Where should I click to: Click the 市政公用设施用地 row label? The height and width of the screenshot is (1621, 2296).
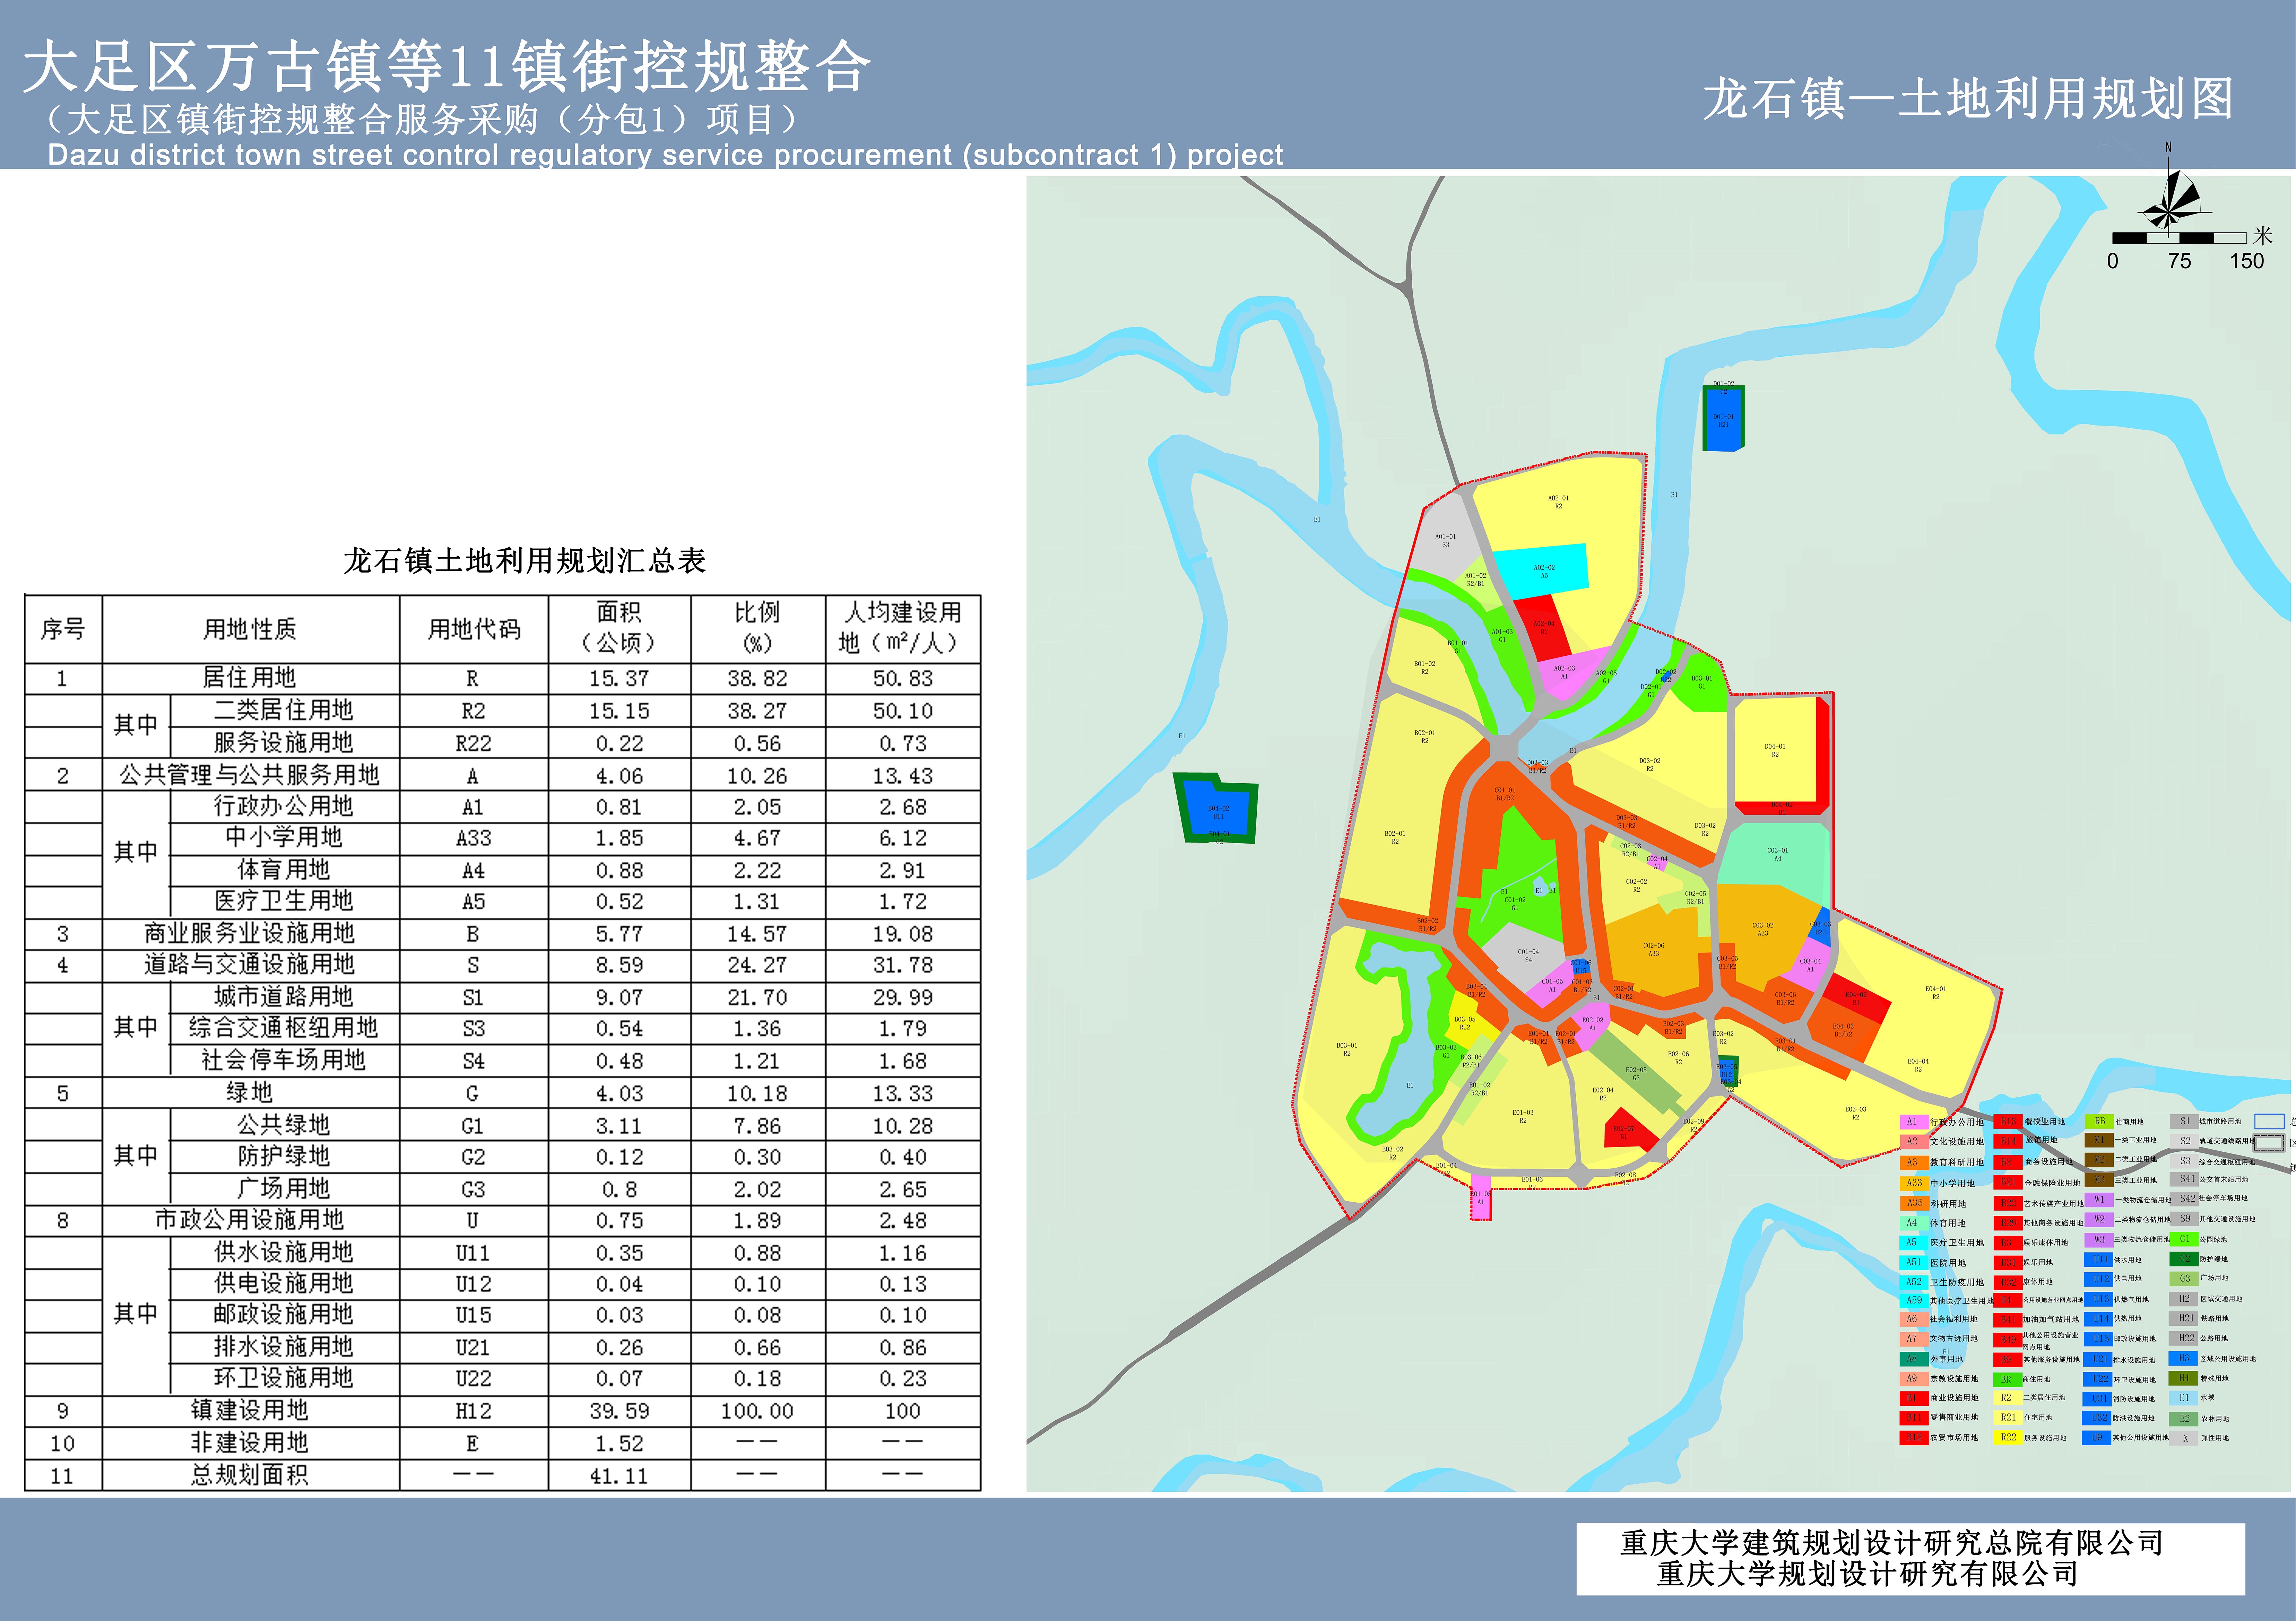tap(250, 1220)
